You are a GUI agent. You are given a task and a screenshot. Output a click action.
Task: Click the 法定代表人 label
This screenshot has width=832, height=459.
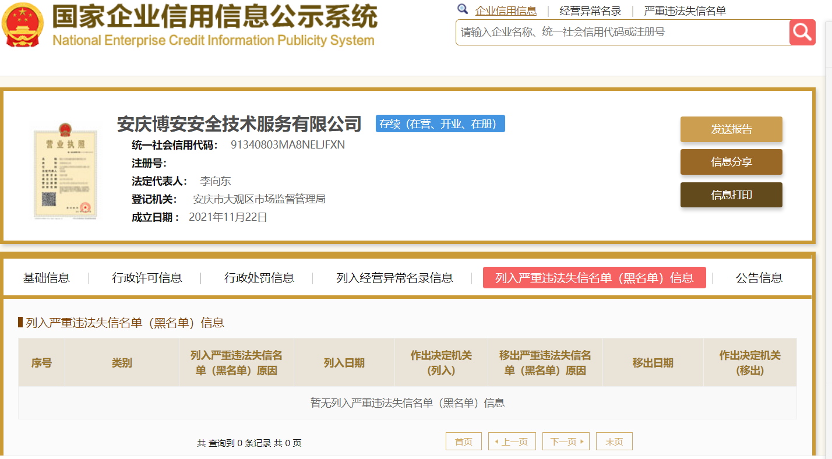[x=160, y=181]
